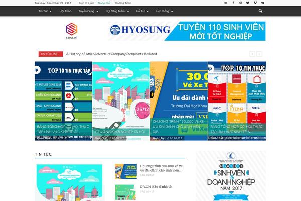Open the Chương Trình top link
This screenshot has height=201, width=301.
tap(123, 3)
